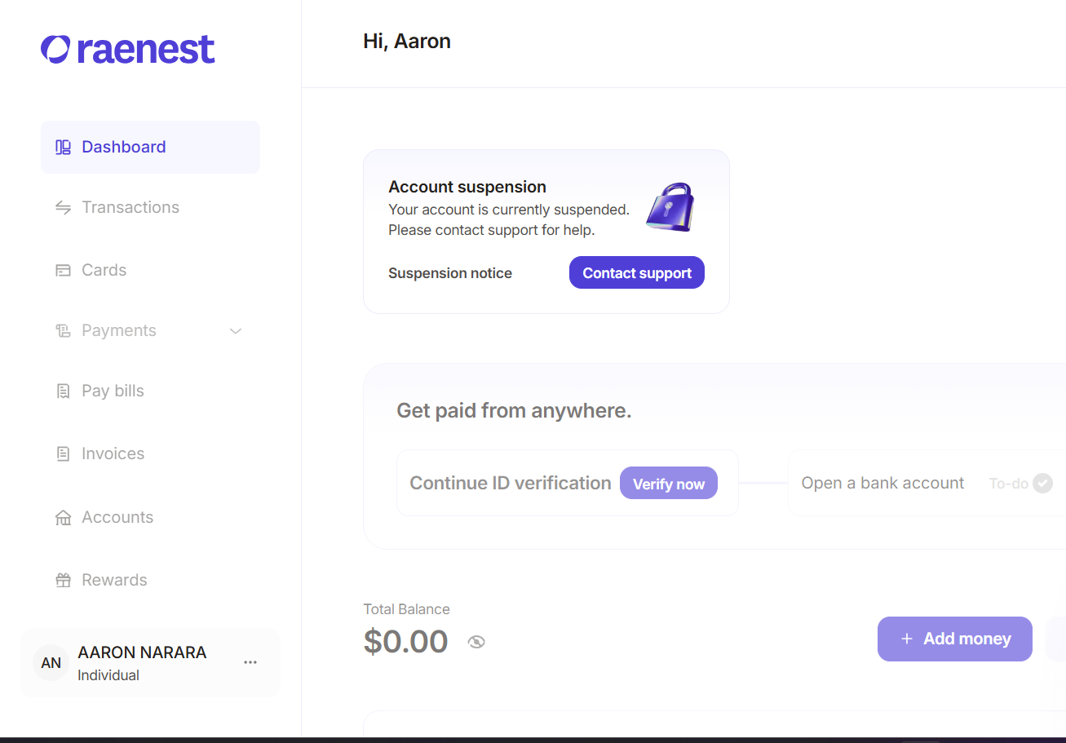The image size is (1066, 743).
Task: Click the purple padlock suspension icon
Action: [670, 207]
